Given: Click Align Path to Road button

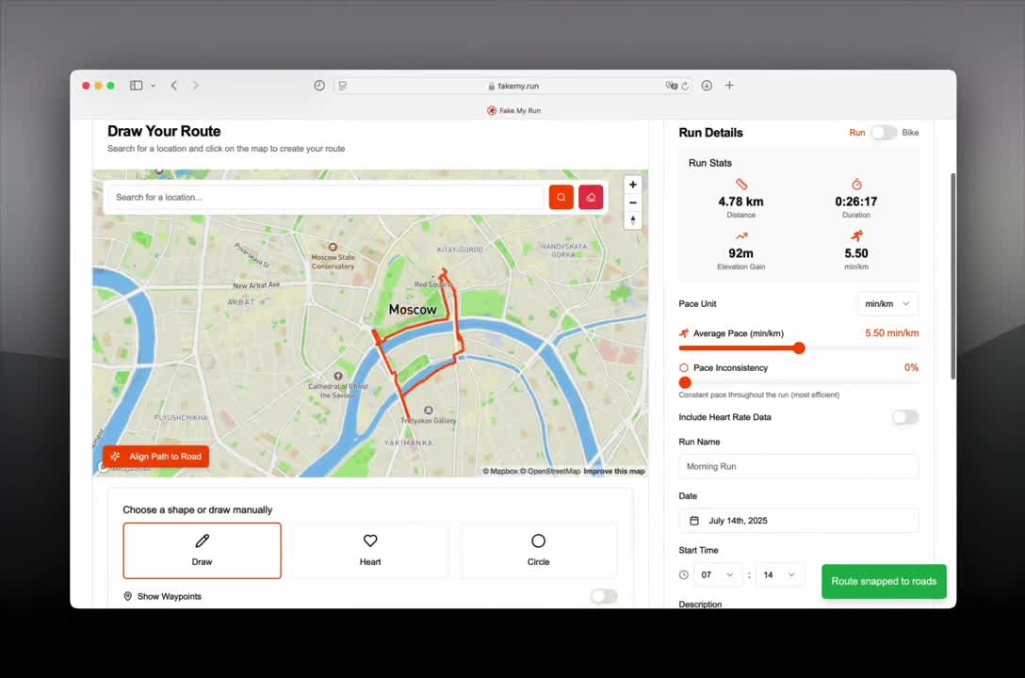Looking at the screenshot, I should [156, 457].
